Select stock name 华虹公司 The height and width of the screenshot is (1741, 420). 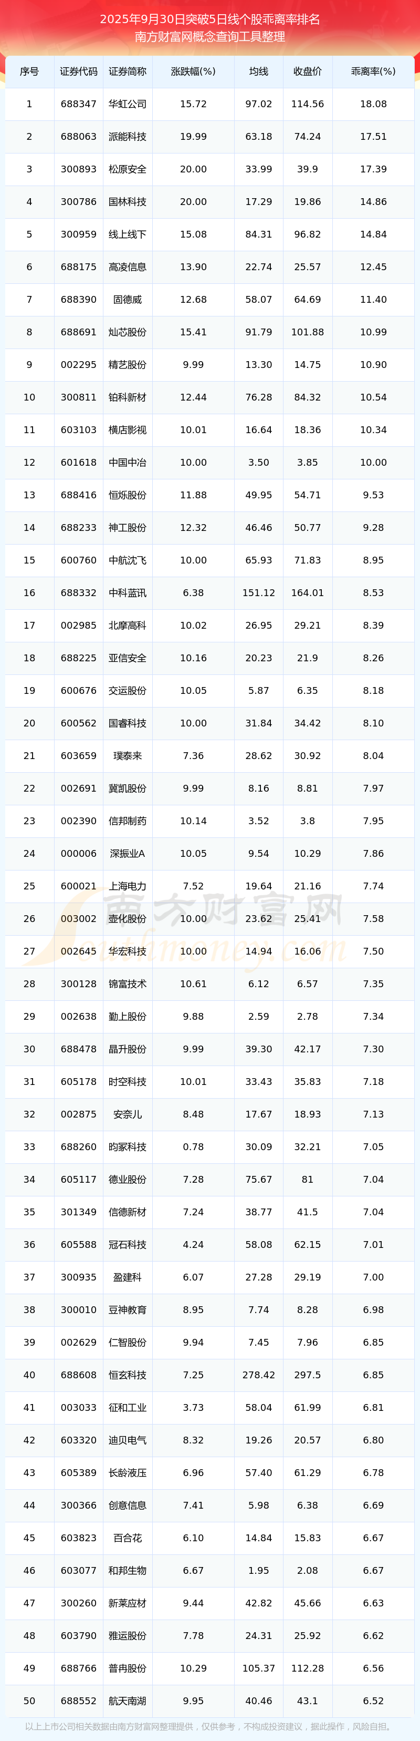(128, 104)
